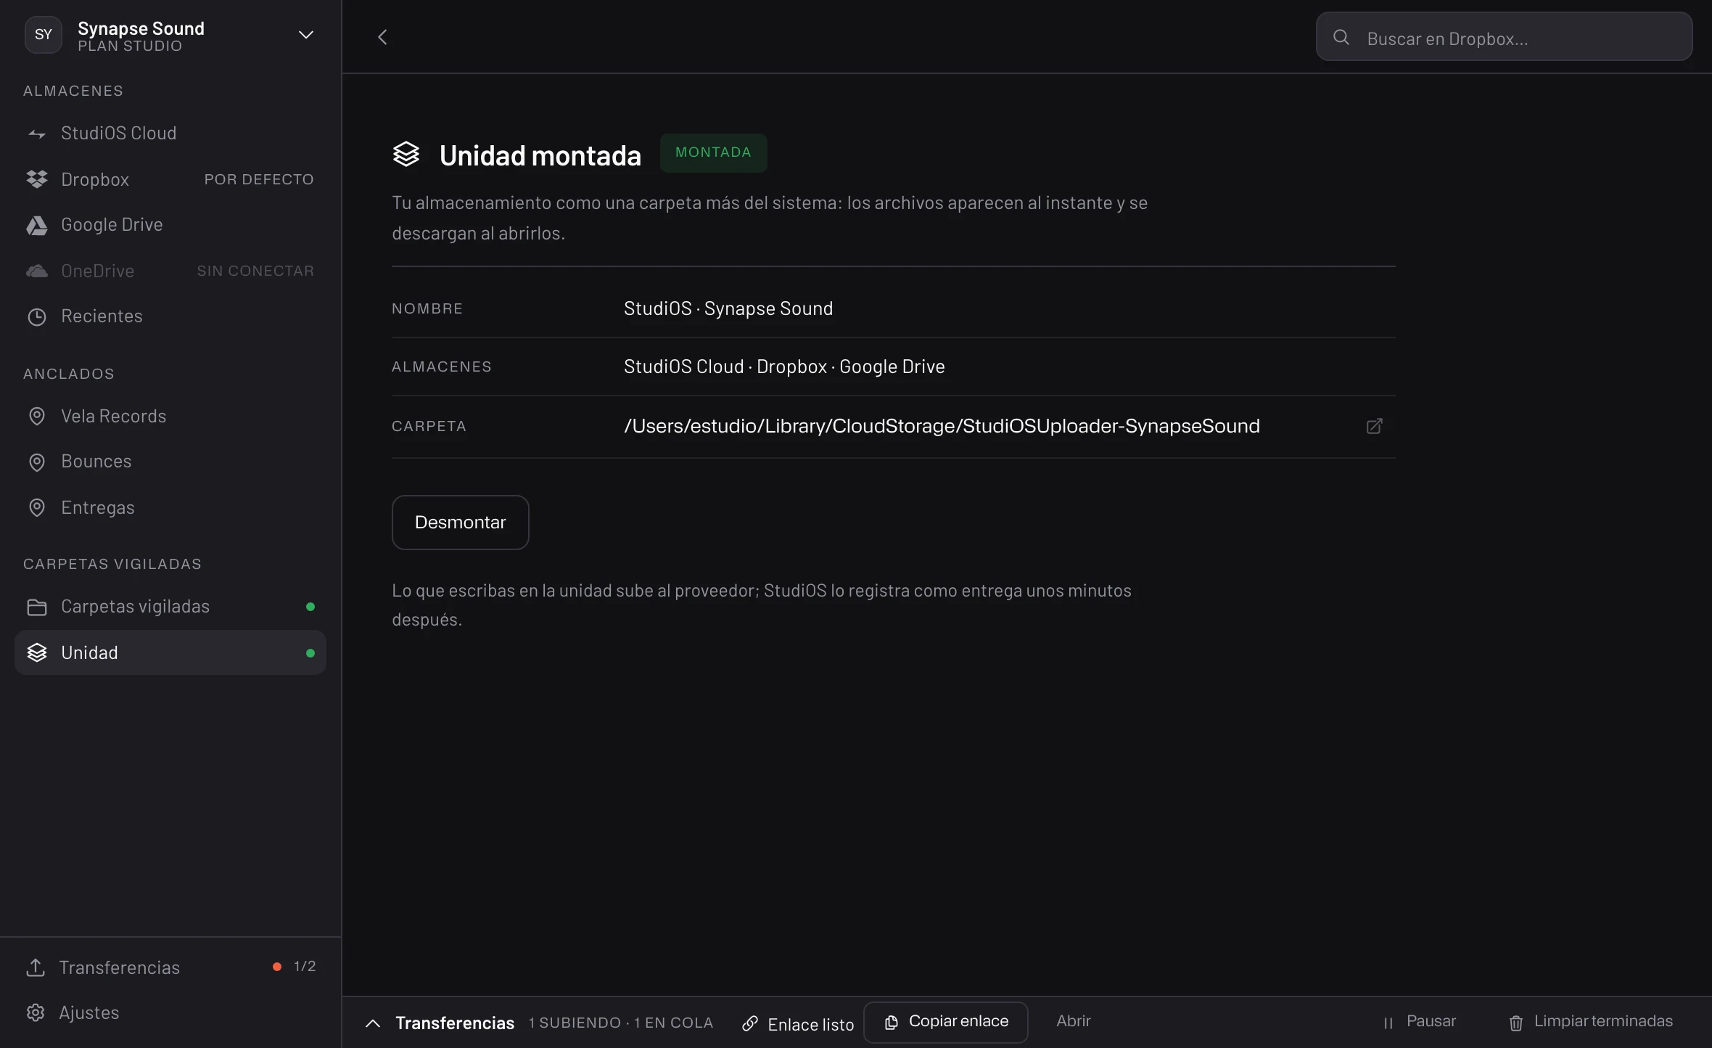Click the 1 SUBIENDO · 1 EN COLA status
Screen dimensions: 1712x1048
point(621,1023)
